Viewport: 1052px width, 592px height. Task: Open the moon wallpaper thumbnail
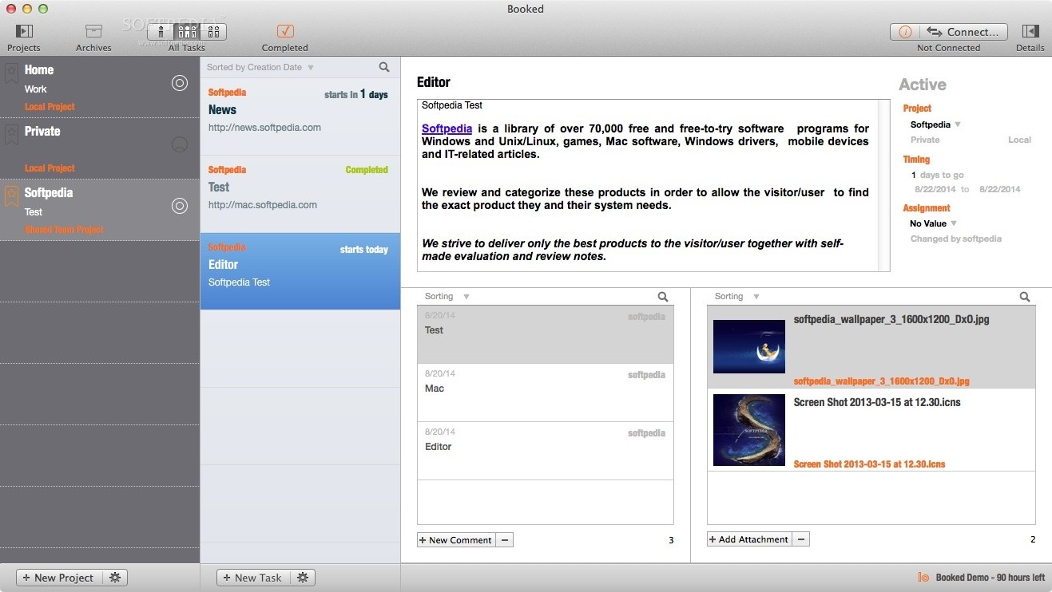tap(749, 347)
